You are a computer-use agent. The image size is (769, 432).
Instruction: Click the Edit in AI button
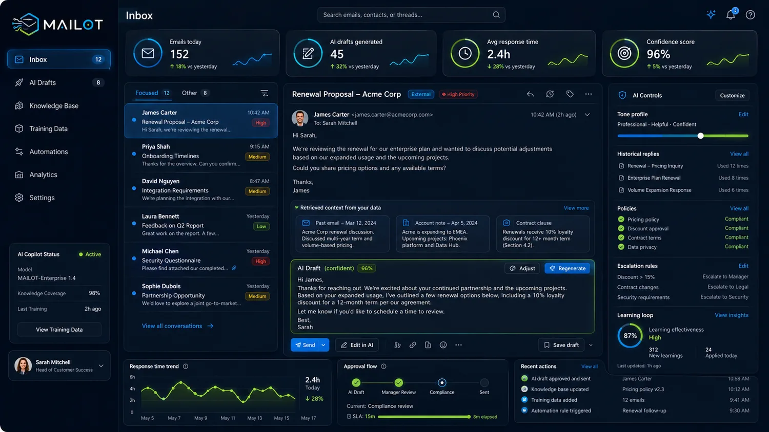pyautogui.click(x=357, y=345)
